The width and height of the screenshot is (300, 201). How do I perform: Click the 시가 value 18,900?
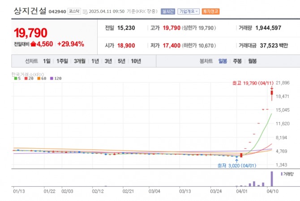coord(126,46)
